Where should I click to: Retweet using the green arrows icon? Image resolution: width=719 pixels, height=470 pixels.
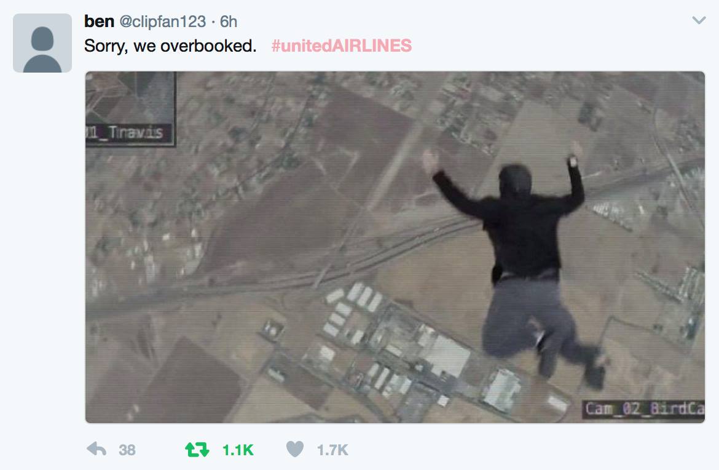point(197,449)
